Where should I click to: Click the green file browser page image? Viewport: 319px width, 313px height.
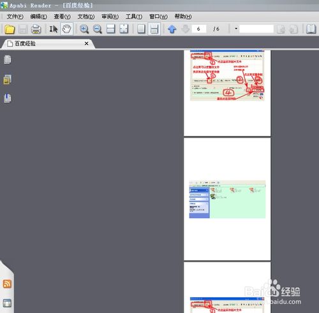[227, 200]
